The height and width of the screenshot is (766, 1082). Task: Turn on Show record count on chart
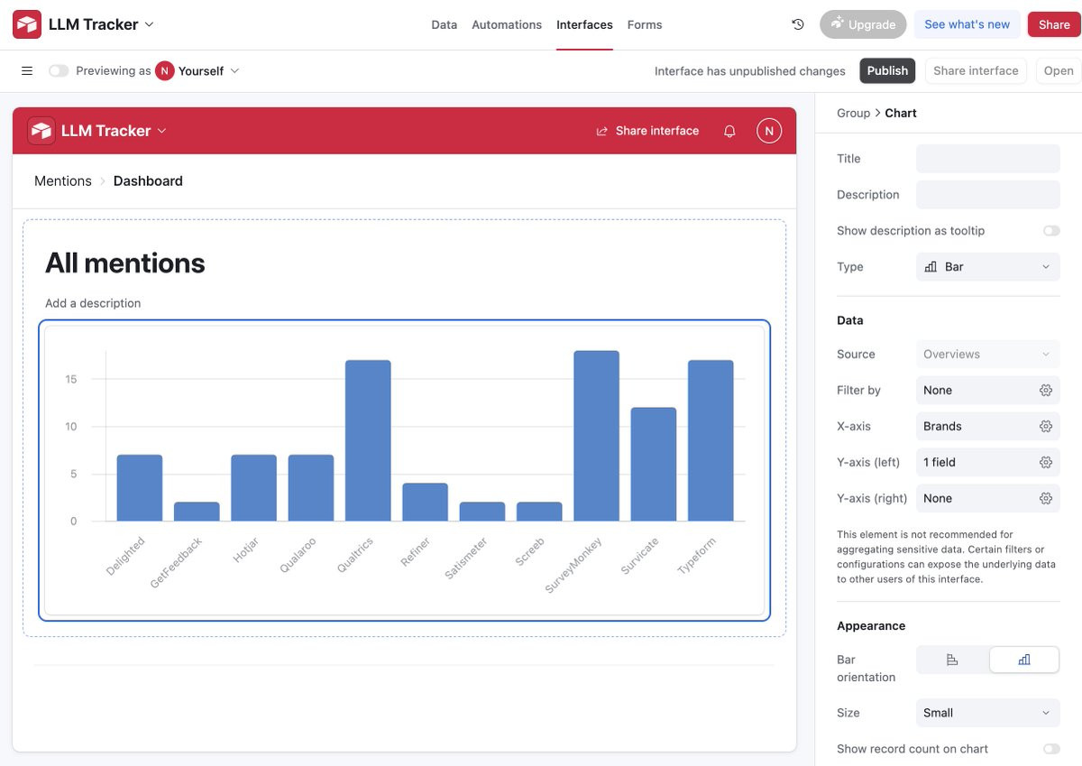pos(1051,749)
